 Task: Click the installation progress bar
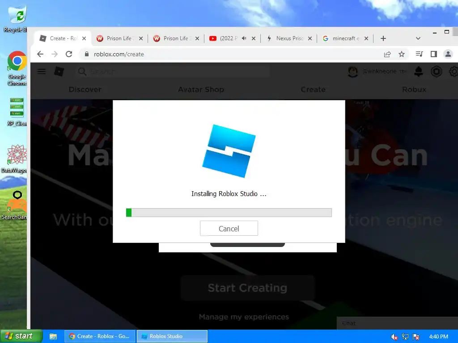229,213
